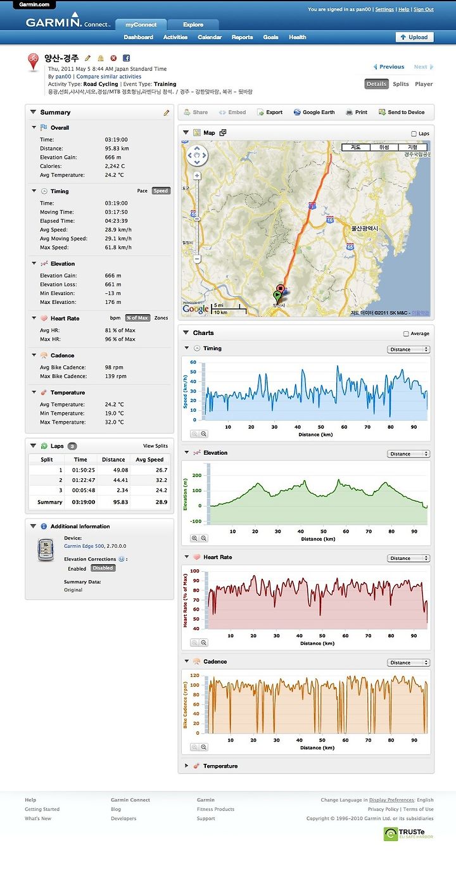This screenshot has height=874, width=456.
Task: Click the map pop-out icon next to Map
Action: coord(223,133)
